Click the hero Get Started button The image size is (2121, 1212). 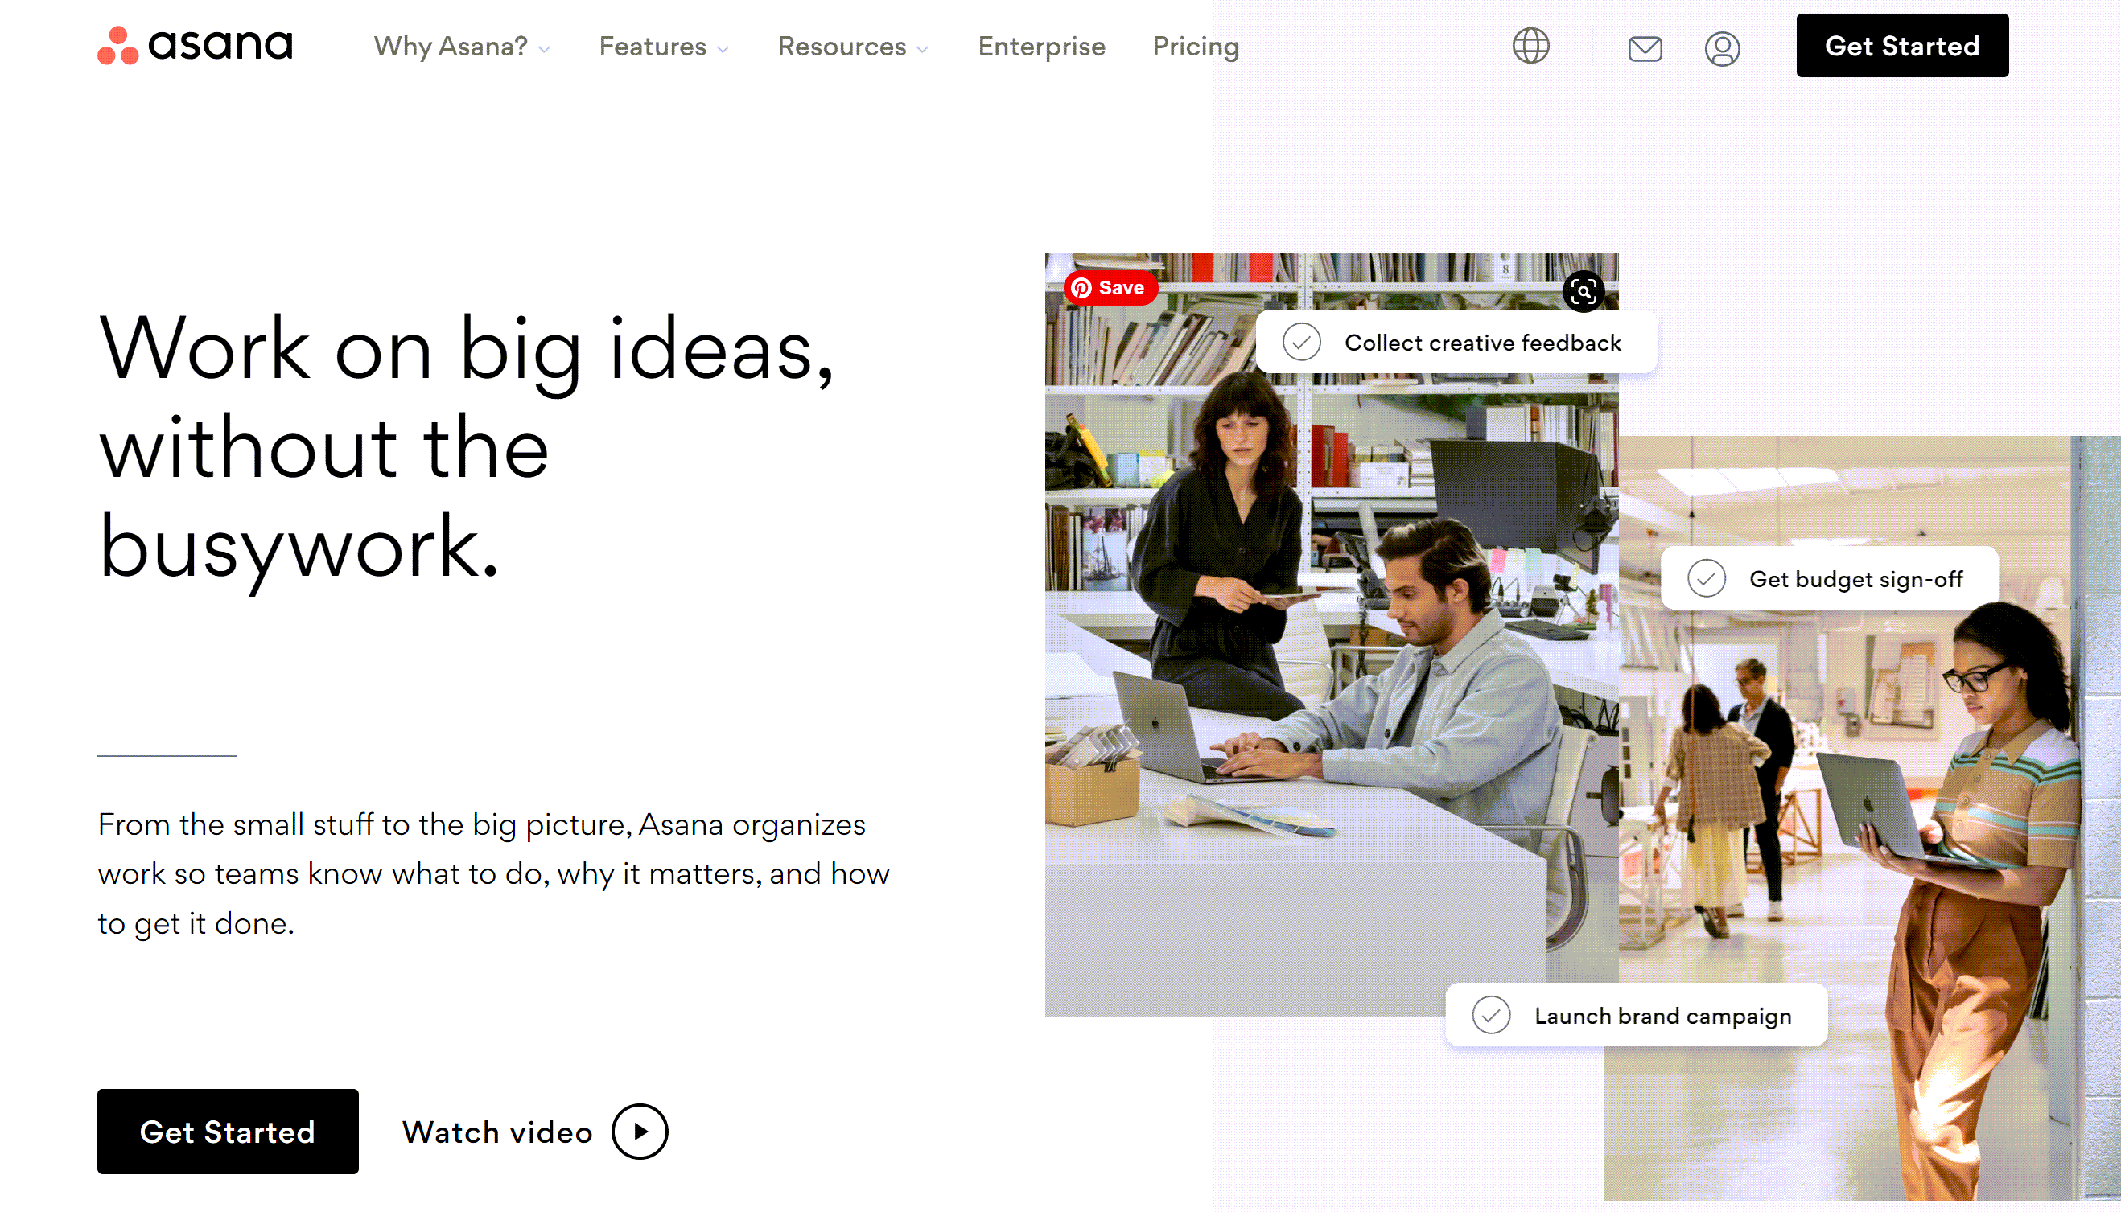[x=228, y=1132]
